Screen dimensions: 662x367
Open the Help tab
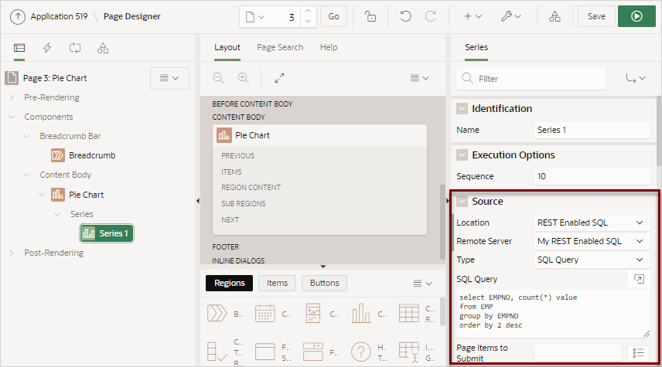tap(329, 47)
